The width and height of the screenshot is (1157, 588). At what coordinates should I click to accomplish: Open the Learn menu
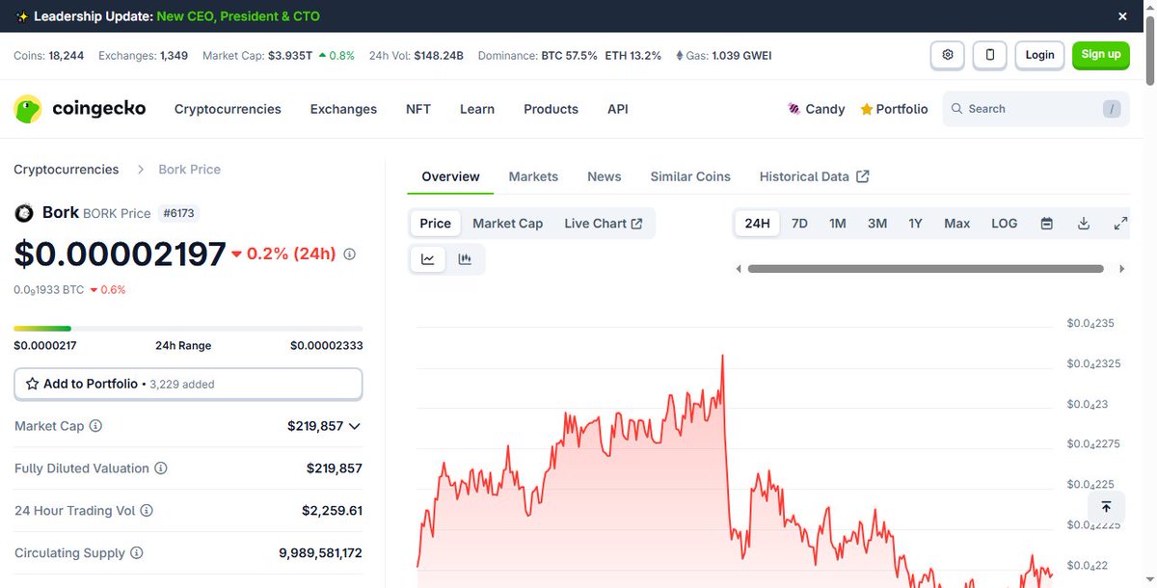(477, 109)
